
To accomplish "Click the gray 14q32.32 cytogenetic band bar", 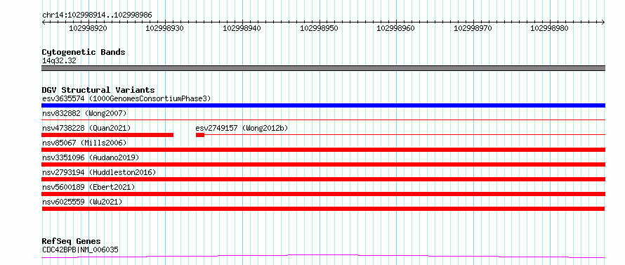I will (323, 68).
